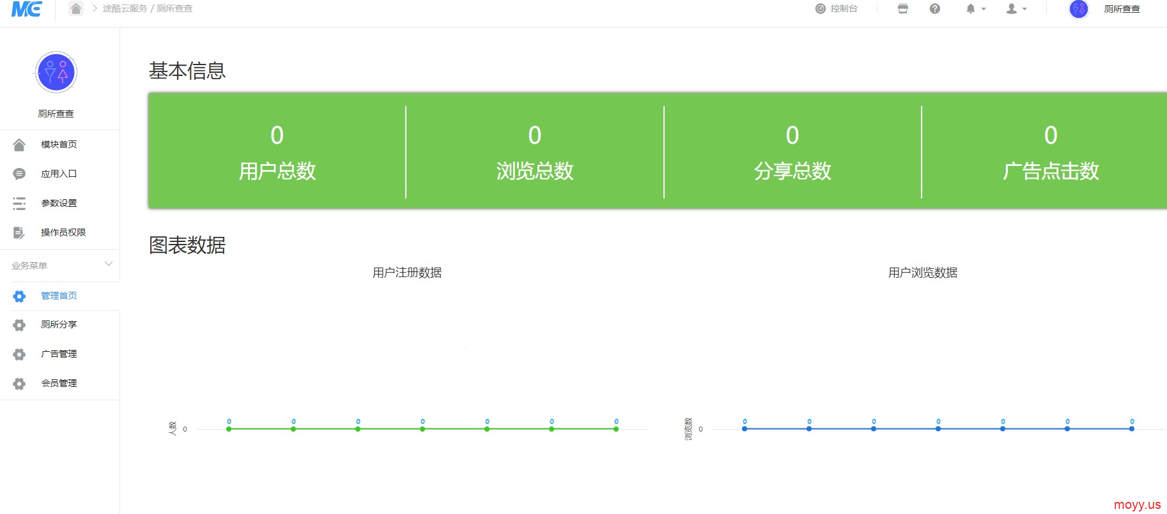Click the 浏览数 axis label
Screen dimensions: 1167x514
[688, 428]
